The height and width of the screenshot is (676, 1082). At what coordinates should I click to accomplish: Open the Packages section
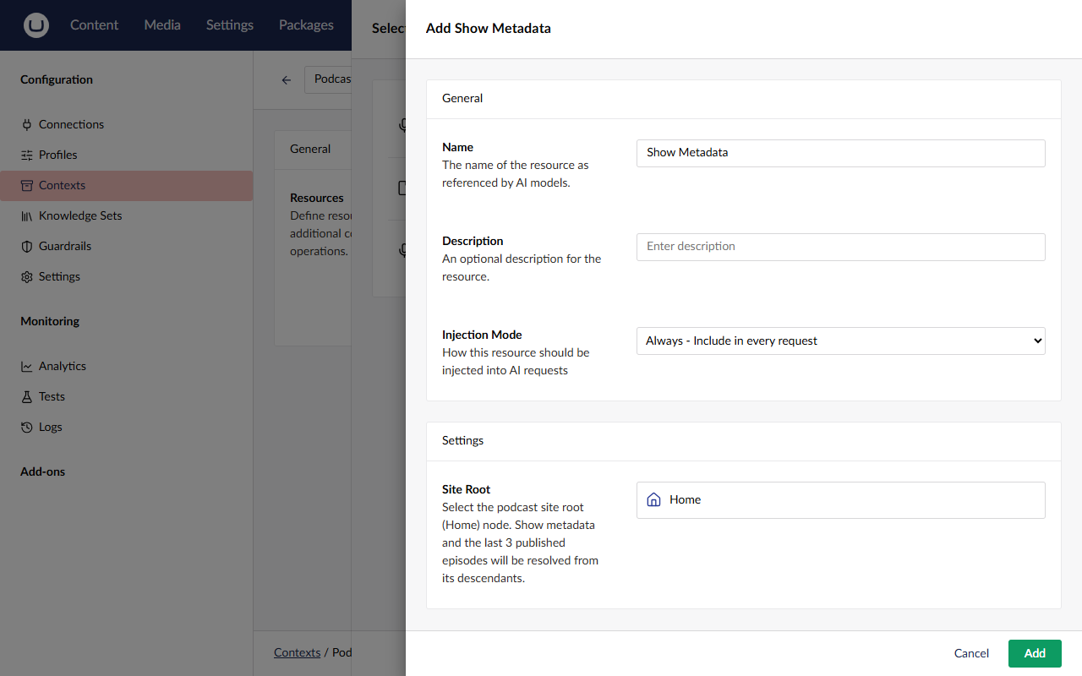pos(306,25)
